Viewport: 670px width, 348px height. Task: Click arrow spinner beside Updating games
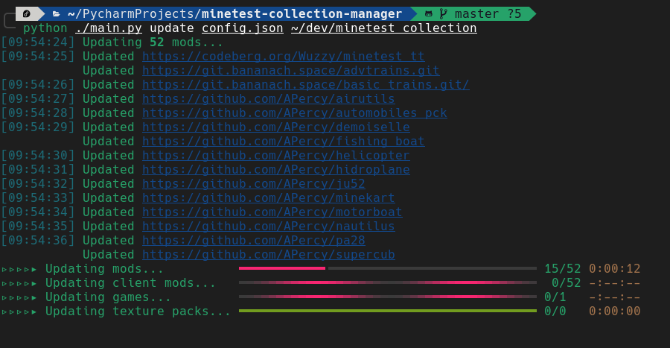pos(19,297)
